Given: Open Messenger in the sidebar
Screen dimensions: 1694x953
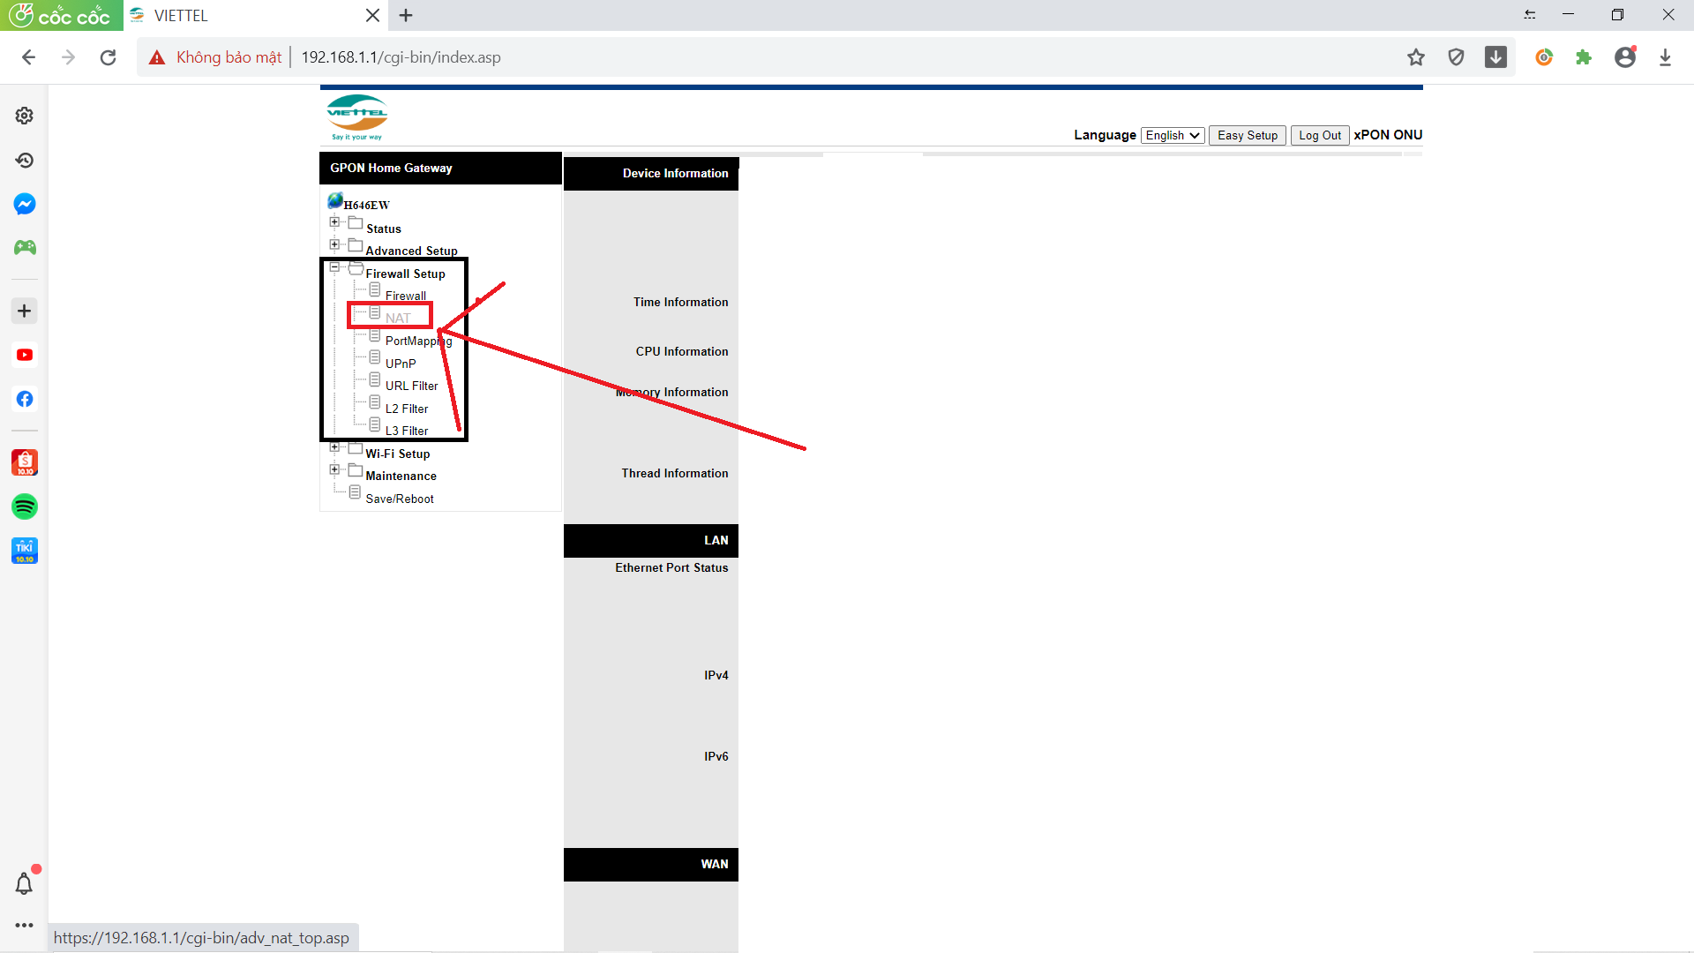Looking at the screenshot, I should click(25, 204).
